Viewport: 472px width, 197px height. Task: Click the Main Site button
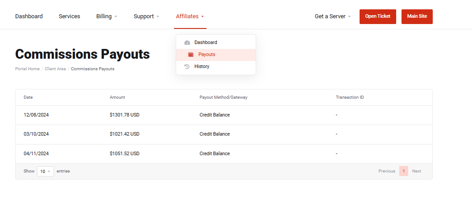coord(417,16)
